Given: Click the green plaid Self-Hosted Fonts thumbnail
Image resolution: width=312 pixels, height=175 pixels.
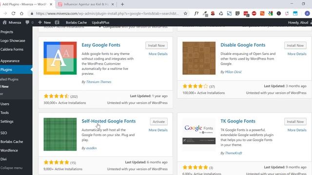Looking at the screenshot, I should (x=60, y=134).
